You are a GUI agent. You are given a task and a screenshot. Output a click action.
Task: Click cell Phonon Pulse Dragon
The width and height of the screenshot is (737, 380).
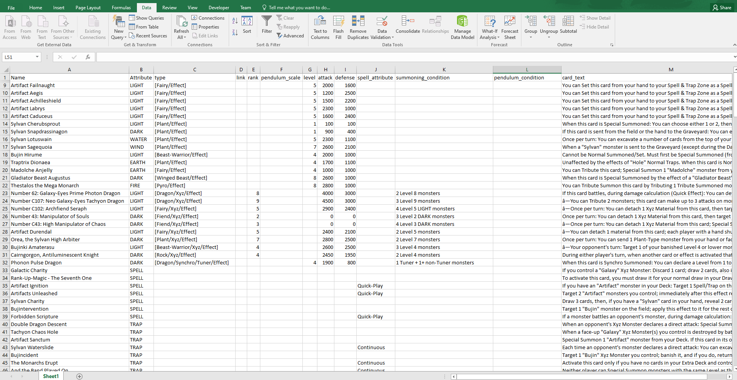click(69, 262)
